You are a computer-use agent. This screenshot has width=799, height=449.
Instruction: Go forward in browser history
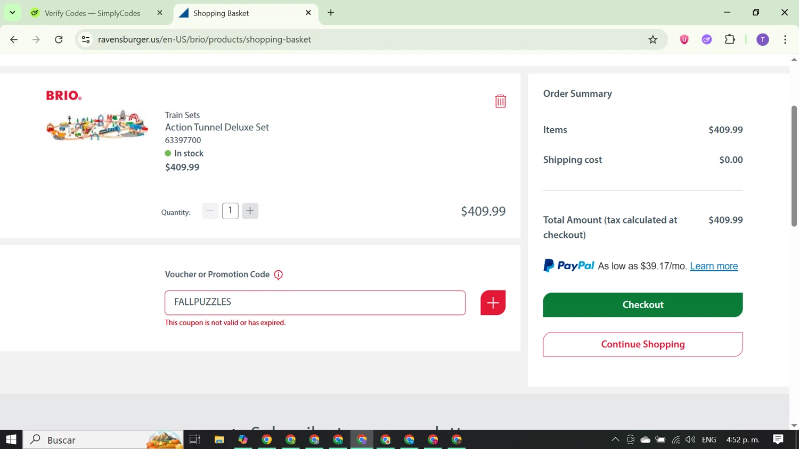point(36,39)
